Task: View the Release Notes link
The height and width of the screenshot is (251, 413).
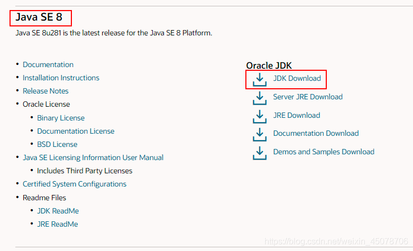Action: click(45, 91)
